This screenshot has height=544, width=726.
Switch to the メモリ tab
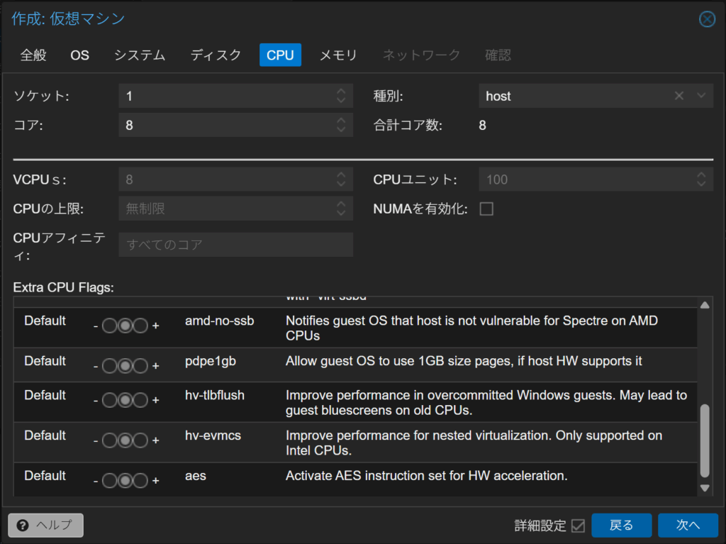coord(338,55)
